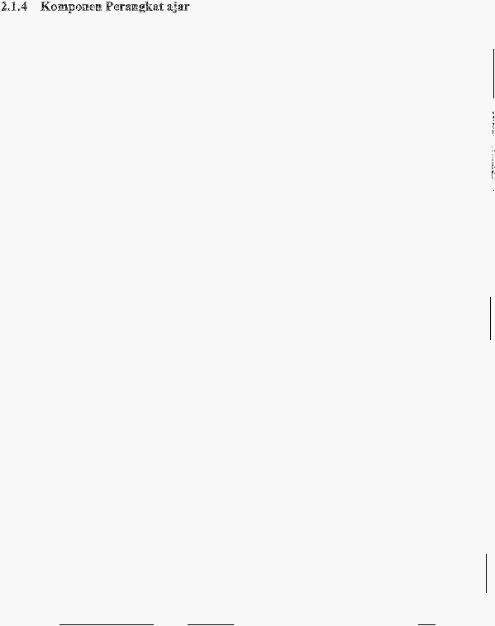
Task: Click the section number 2.1.4
Action: click(14, 7)
